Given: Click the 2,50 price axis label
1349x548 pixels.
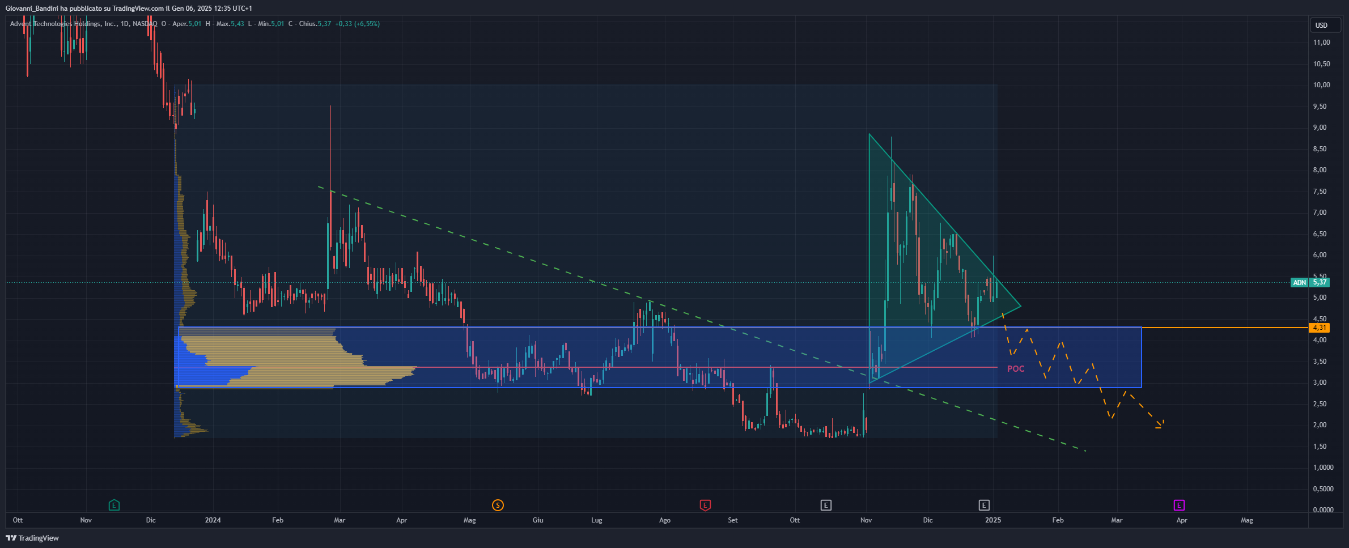Looking at the screenshot, I should [x=1320, y=404].
